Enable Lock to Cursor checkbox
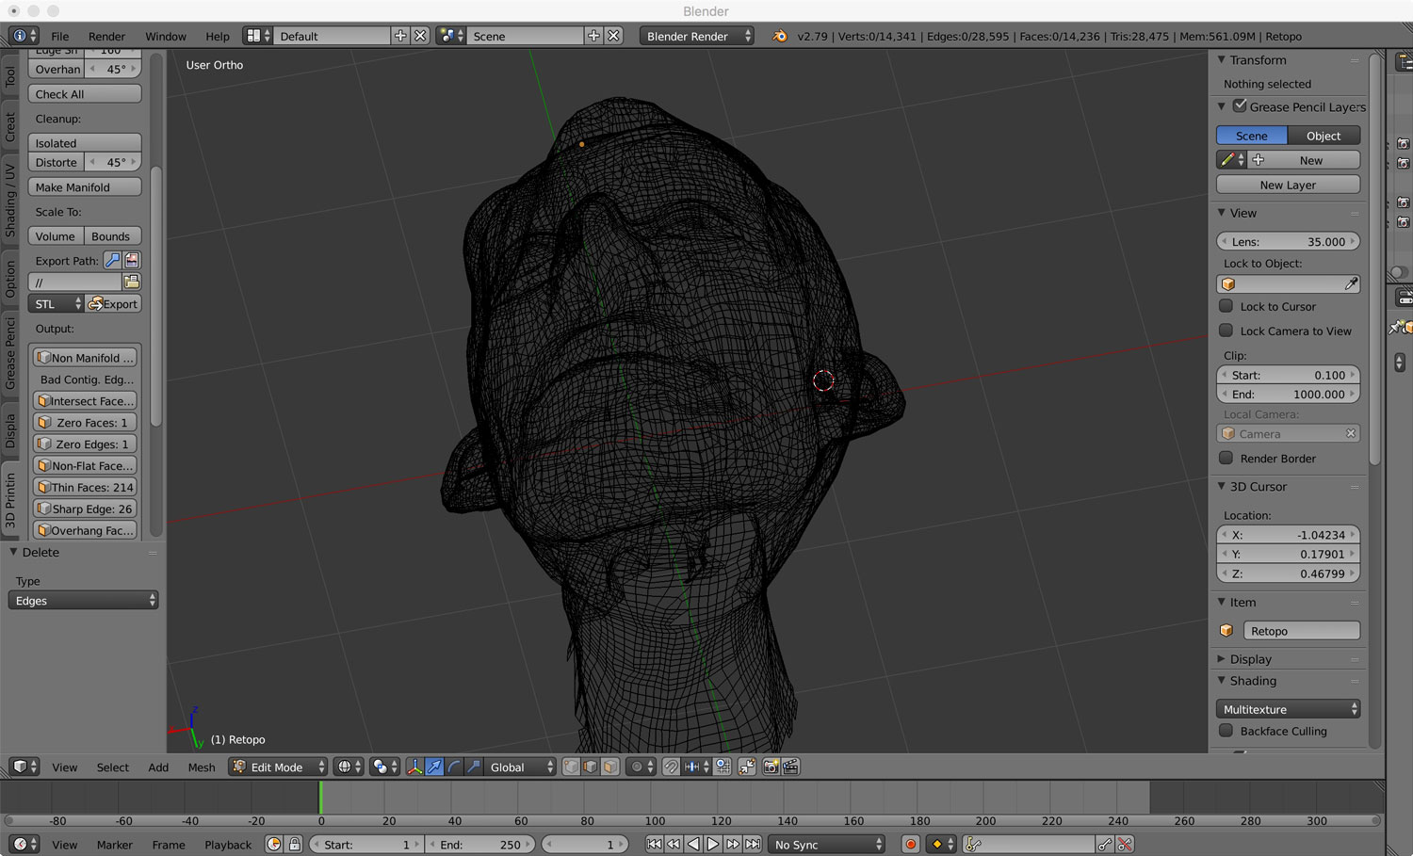Image resolution: width=1413 pixels, height=856 pixels. (1226, 306)
